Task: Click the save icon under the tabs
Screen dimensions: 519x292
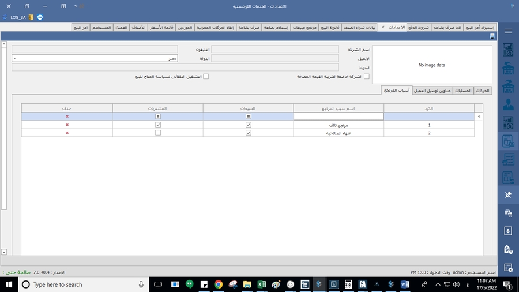Action: pos(492,36)
